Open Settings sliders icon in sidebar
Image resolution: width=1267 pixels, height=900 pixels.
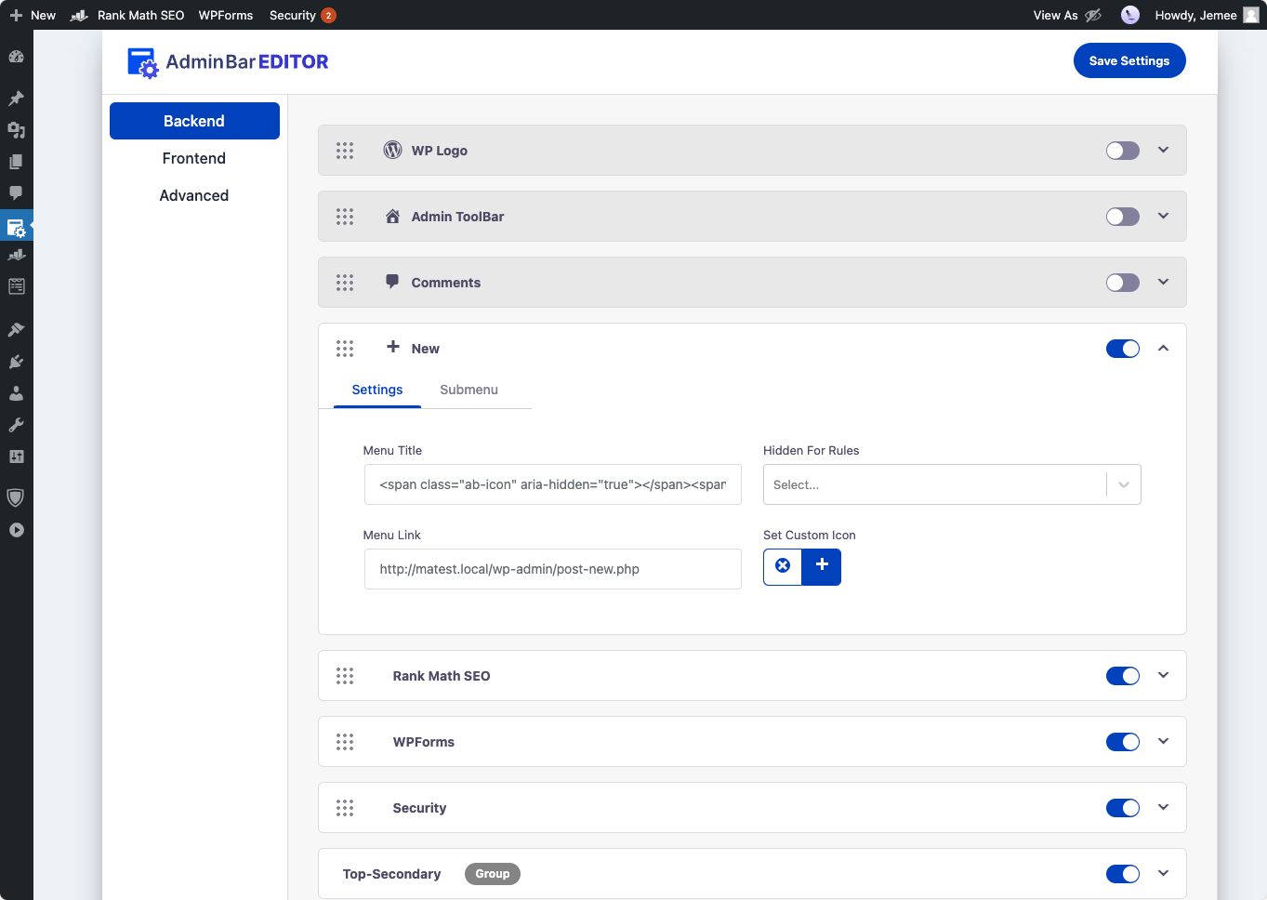click(x=16, y=457)
